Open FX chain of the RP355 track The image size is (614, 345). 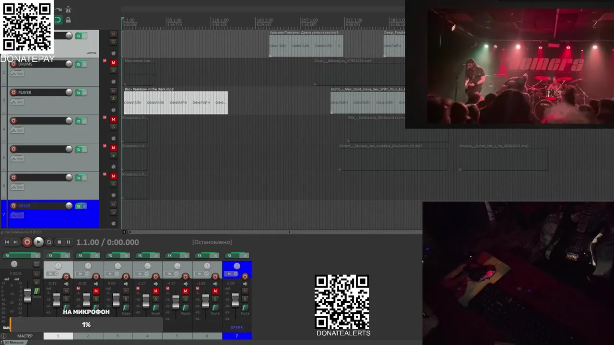tap(79, 206)
